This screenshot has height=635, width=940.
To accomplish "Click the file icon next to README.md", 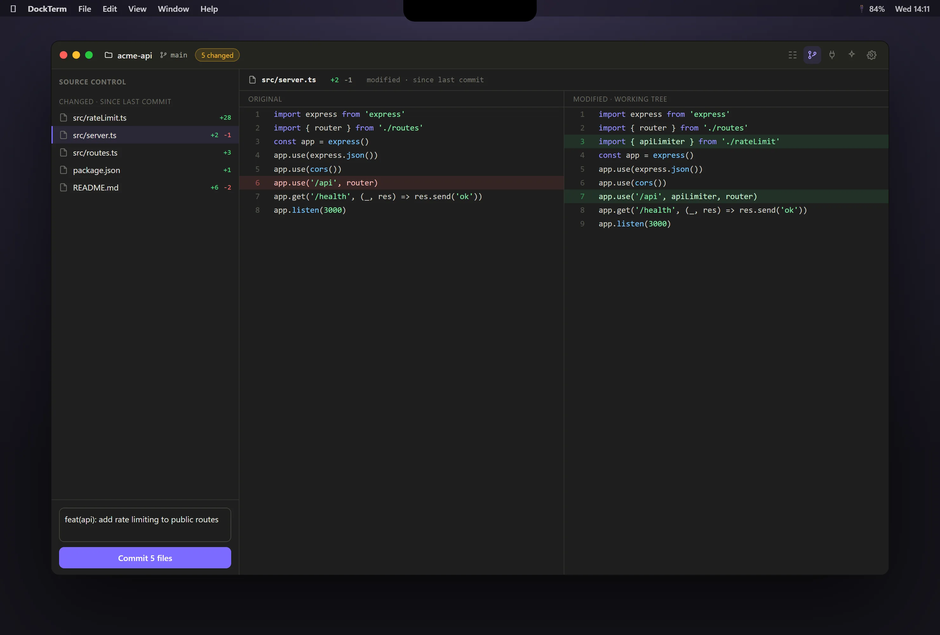I will point(64,187).
